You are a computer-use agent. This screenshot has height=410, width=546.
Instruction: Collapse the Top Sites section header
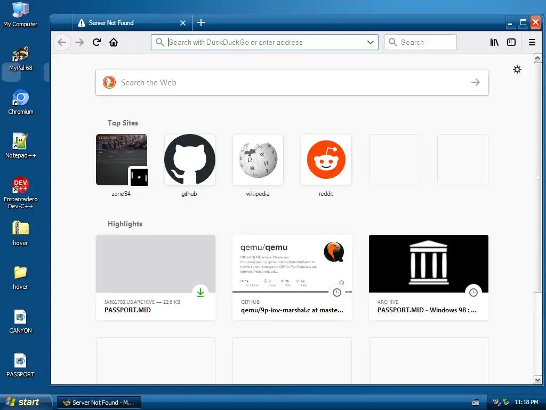pos(123,123)
